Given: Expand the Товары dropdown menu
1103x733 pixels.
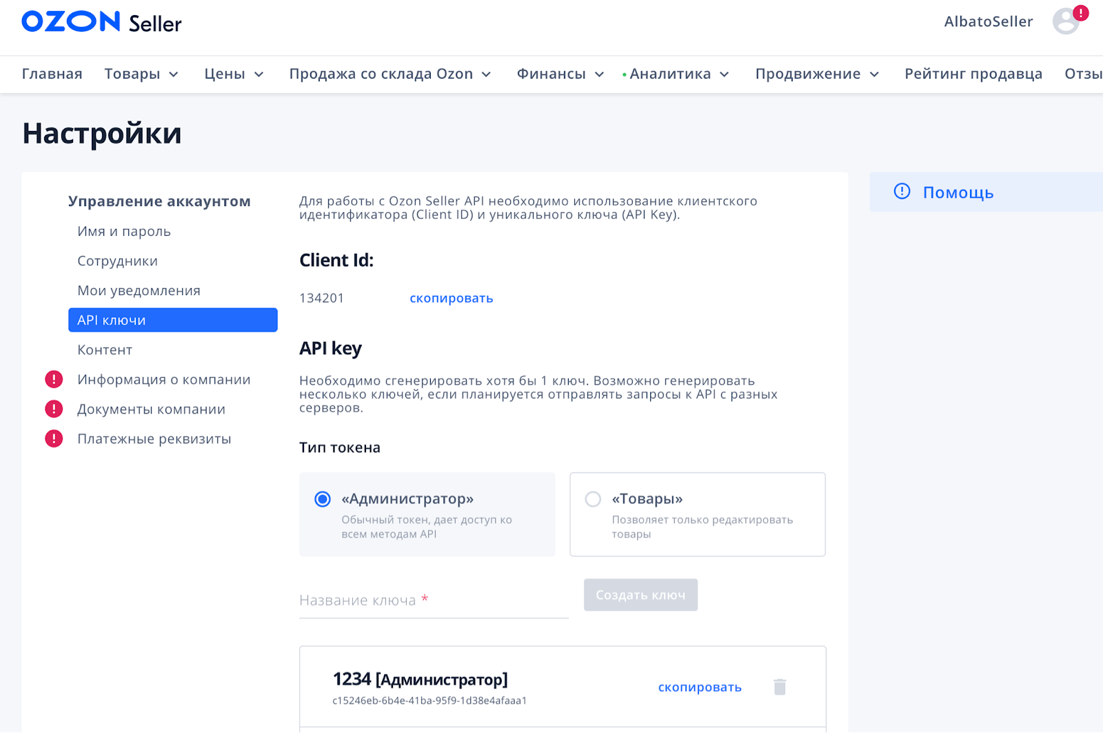Looking at the screenshot, I should (x=141, y=74).
